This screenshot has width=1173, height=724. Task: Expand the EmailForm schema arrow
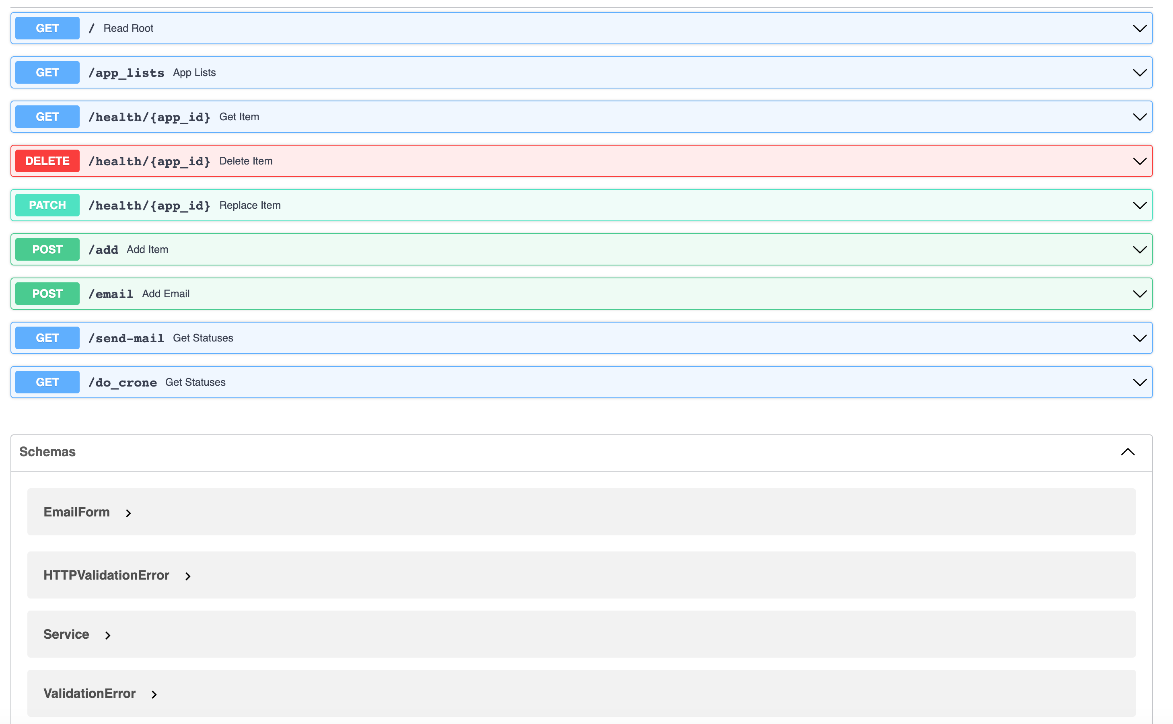(x=128, y=513)
